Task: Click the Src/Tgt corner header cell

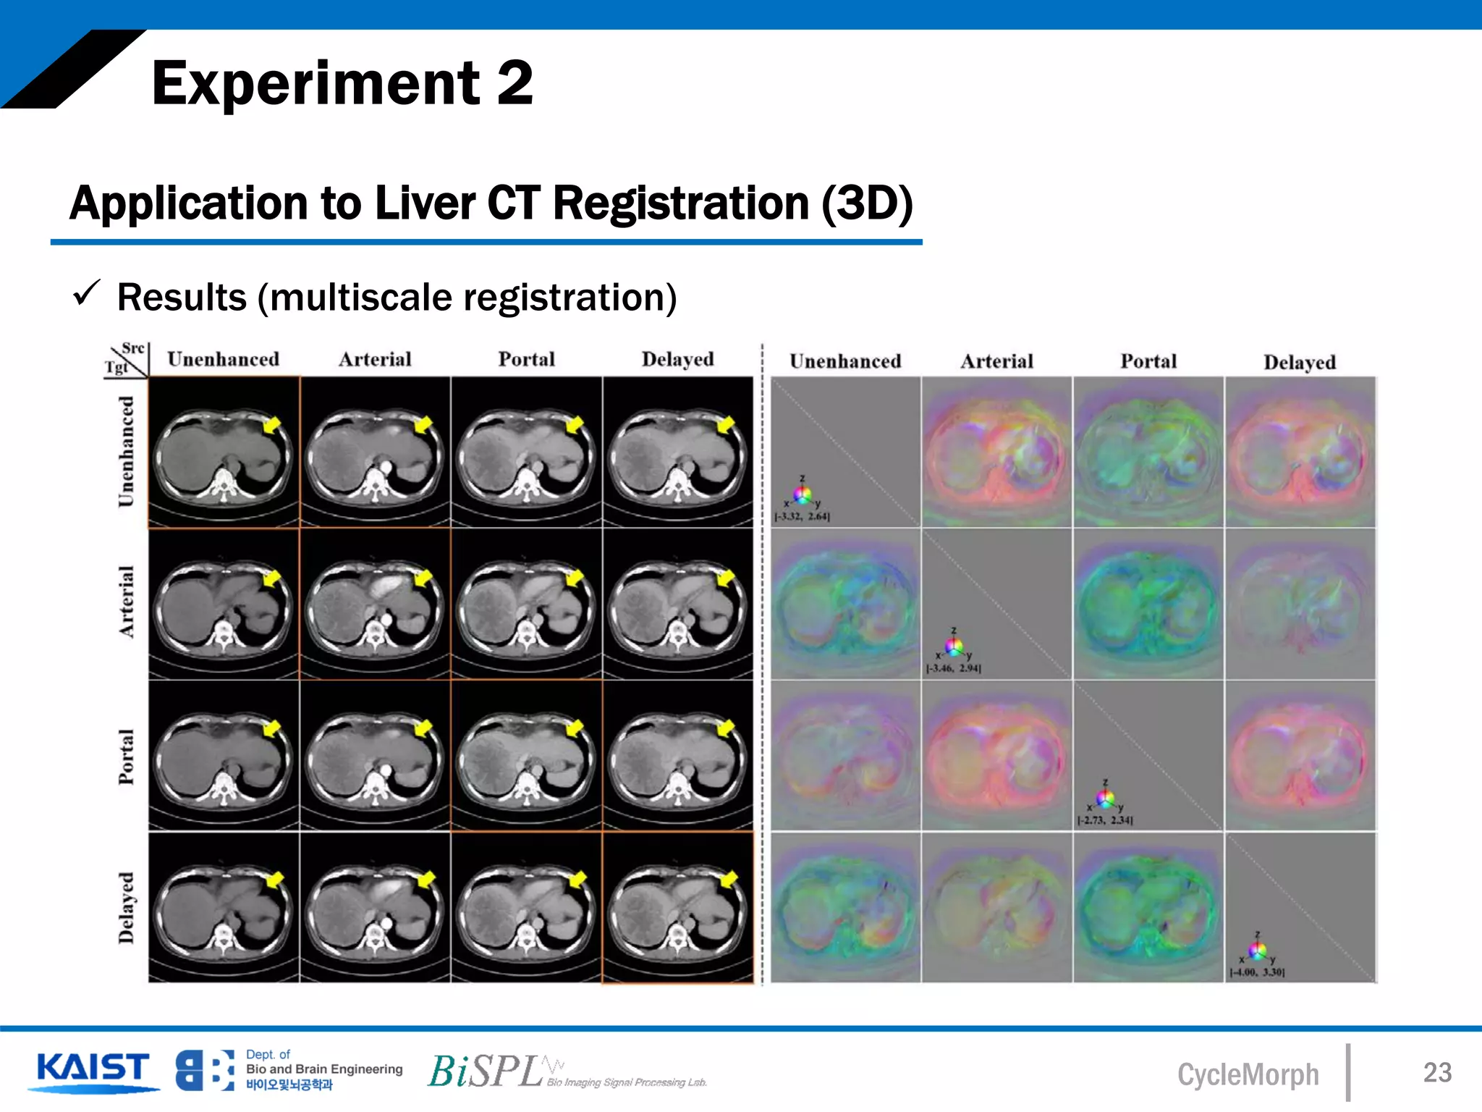Action: pos(127,358)
